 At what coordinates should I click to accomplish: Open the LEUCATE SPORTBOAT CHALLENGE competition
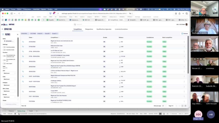pyautogui.click(x=60, y=55)
